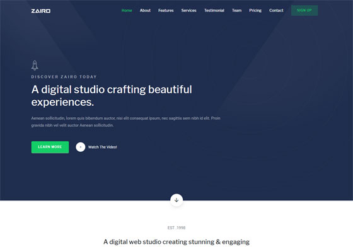Click the ZAIRO logo

(x=41, y=11)
